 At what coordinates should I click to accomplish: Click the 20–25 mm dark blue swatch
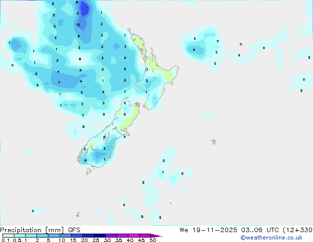[88, 236]
